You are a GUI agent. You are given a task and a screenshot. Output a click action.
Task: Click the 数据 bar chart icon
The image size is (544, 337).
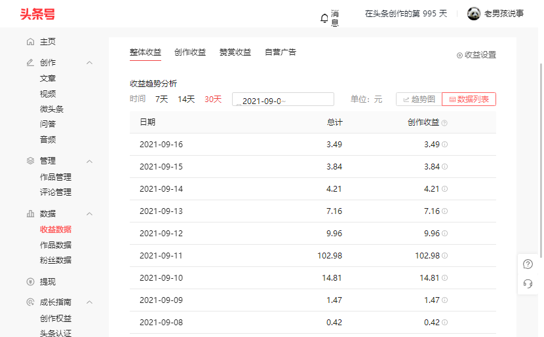31,214
